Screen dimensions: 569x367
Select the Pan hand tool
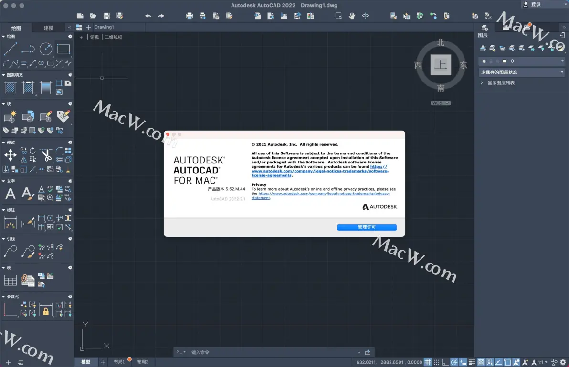(x=352, y=16)
